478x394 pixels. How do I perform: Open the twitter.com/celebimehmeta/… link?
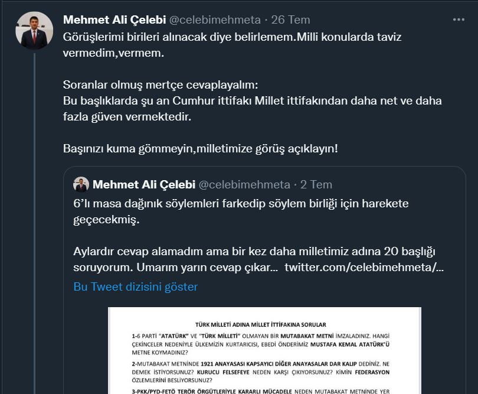pyautogui.click(x=364, y=267)
